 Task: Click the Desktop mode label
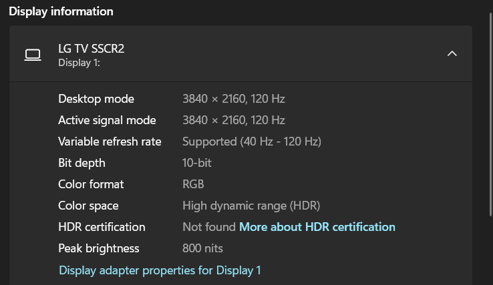point(96,99)
